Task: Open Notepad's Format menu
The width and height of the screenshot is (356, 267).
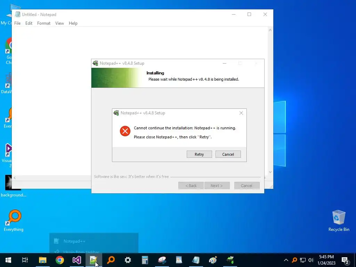Action: point(44,23)
